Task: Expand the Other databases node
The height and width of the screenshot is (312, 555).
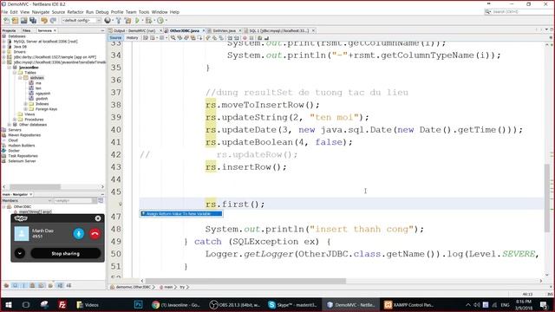Action: 10,125
